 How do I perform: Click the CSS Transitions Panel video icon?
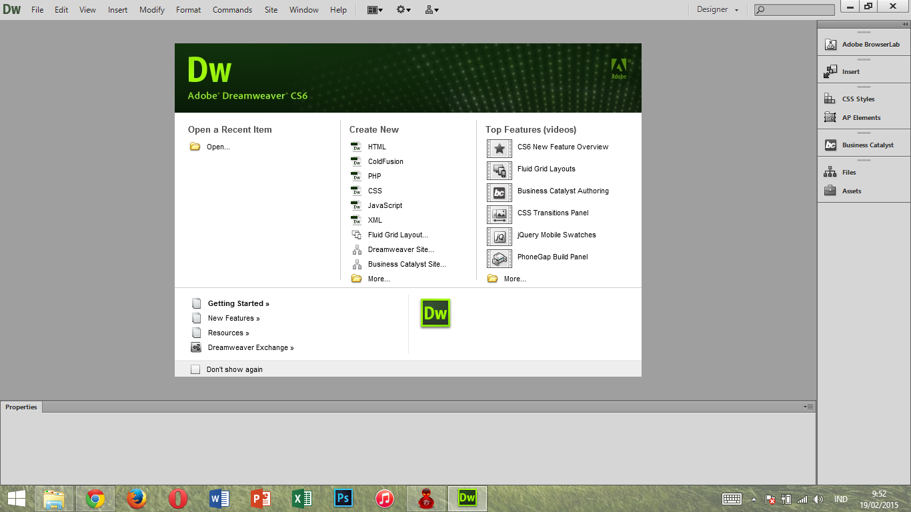(500, 215)
